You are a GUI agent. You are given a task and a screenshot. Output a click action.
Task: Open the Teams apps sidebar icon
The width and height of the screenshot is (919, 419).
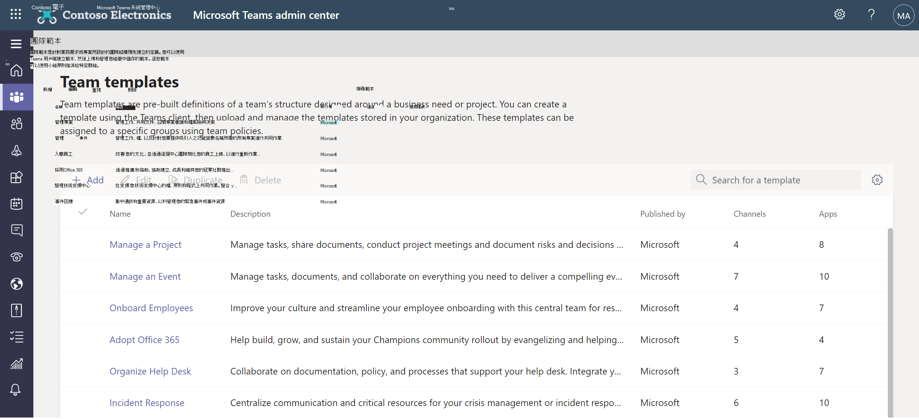pos(17,177)
